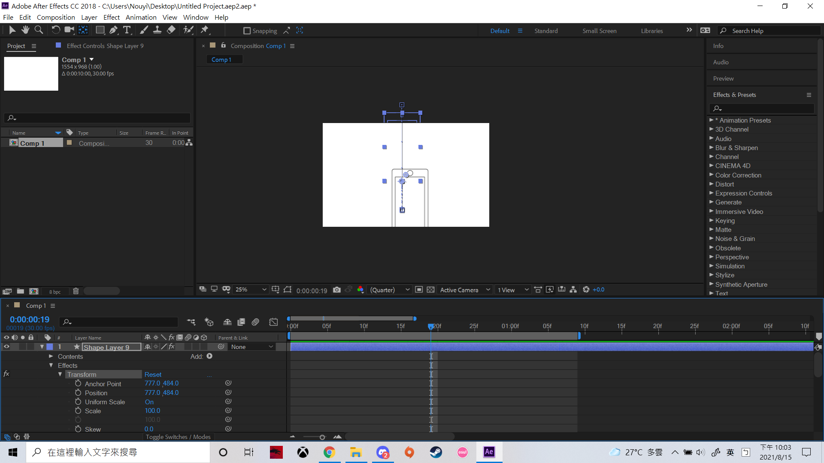Click the delete trash icon in Project panel
Viewport: 824px width, 463px height.
76,291
